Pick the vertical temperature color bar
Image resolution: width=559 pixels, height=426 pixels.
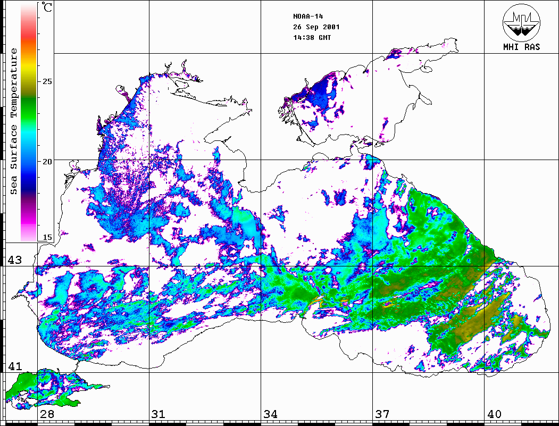pos(29,122)
